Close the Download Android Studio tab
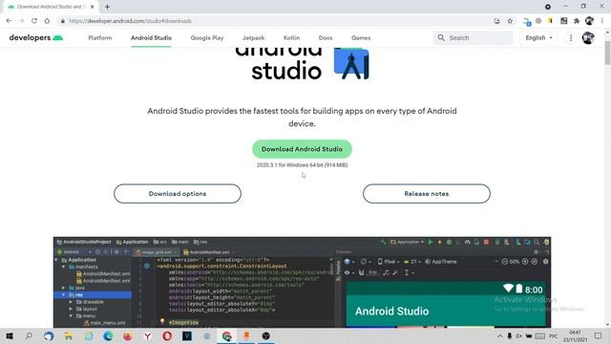Image resolution: width=611 pixels, height=344 pixels. 93,7
